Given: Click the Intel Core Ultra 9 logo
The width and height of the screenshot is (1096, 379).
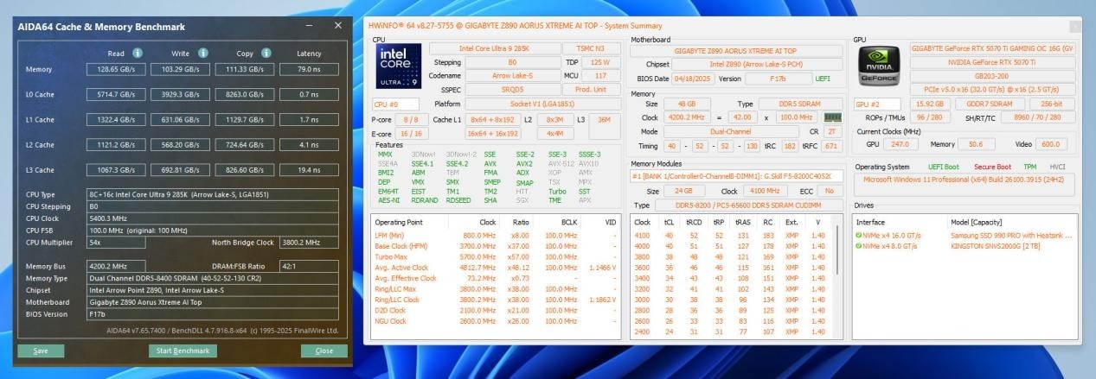Looking at the screenshot, I should (397, 67).
